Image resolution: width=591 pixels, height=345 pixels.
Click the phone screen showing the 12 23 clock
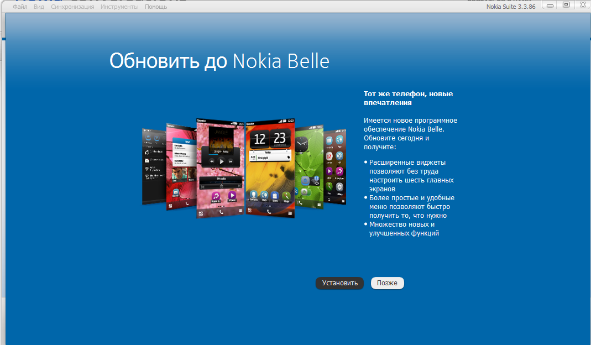point(270,168)
